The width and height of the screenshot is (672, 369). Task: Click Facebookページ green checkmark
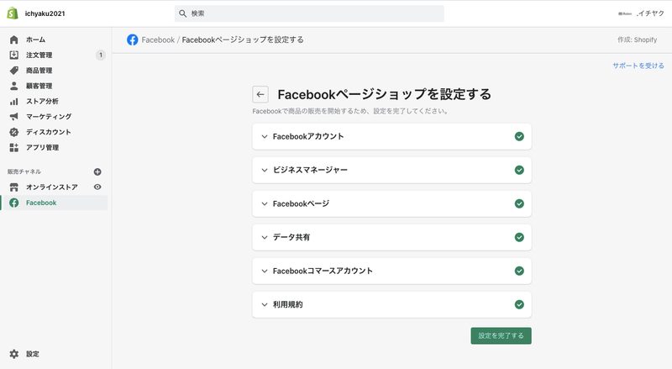coord(519,203)
